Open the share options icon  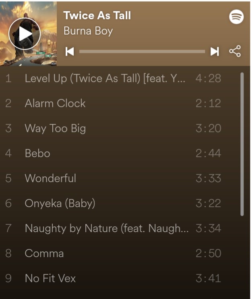(235, 51)
